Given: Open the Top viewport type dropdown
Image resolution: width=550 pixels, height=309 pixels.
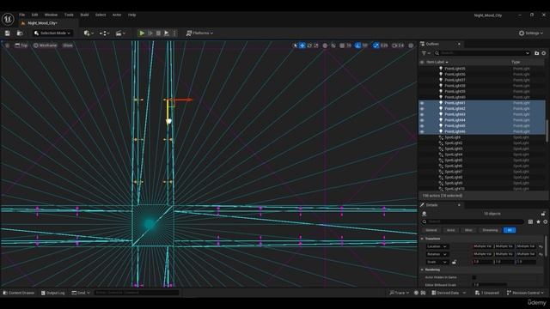Looking at the screenshot, I should (21, 45).
